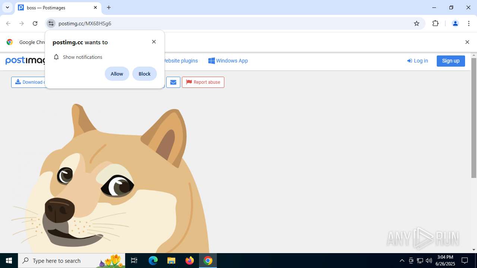
Task: Click the Meet Now tray icon
Action: coord(411,261)
